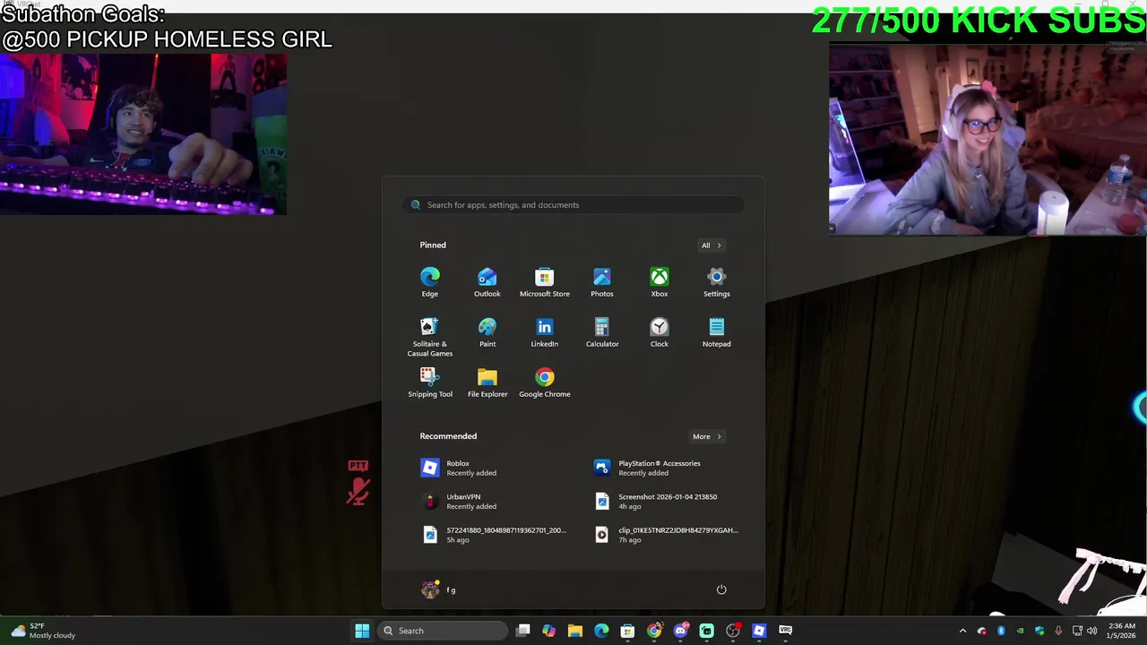
Task: Open the Photos app
Action: 602,282
